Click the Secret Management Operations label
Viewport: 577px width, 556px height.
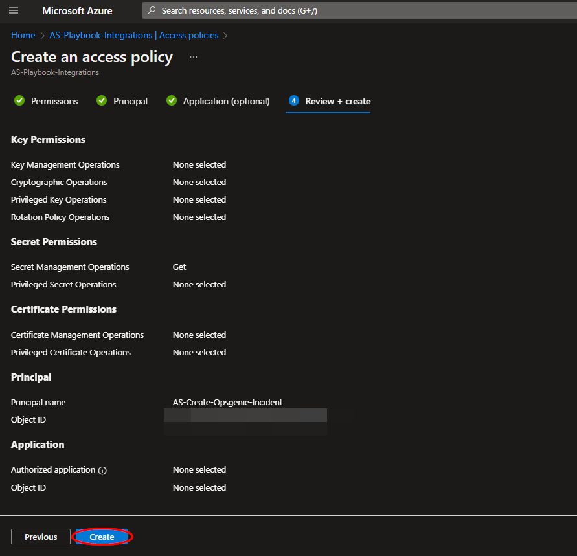(71, 267)
